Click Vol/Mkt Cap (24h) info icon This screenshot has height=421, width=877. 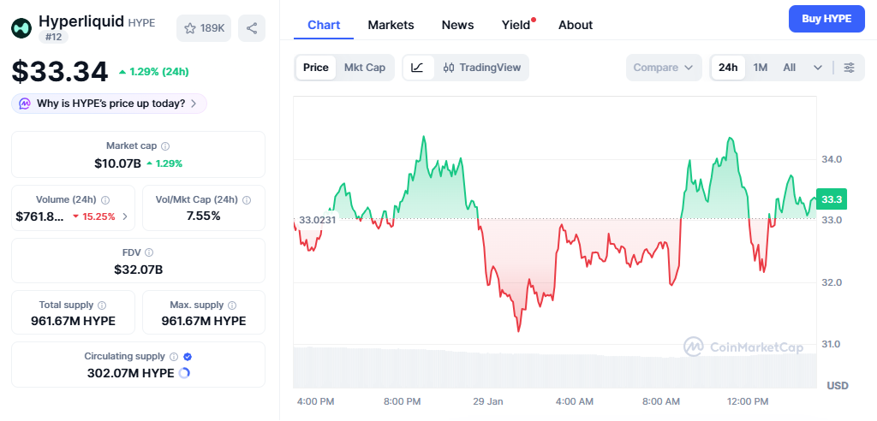[247, 199]
